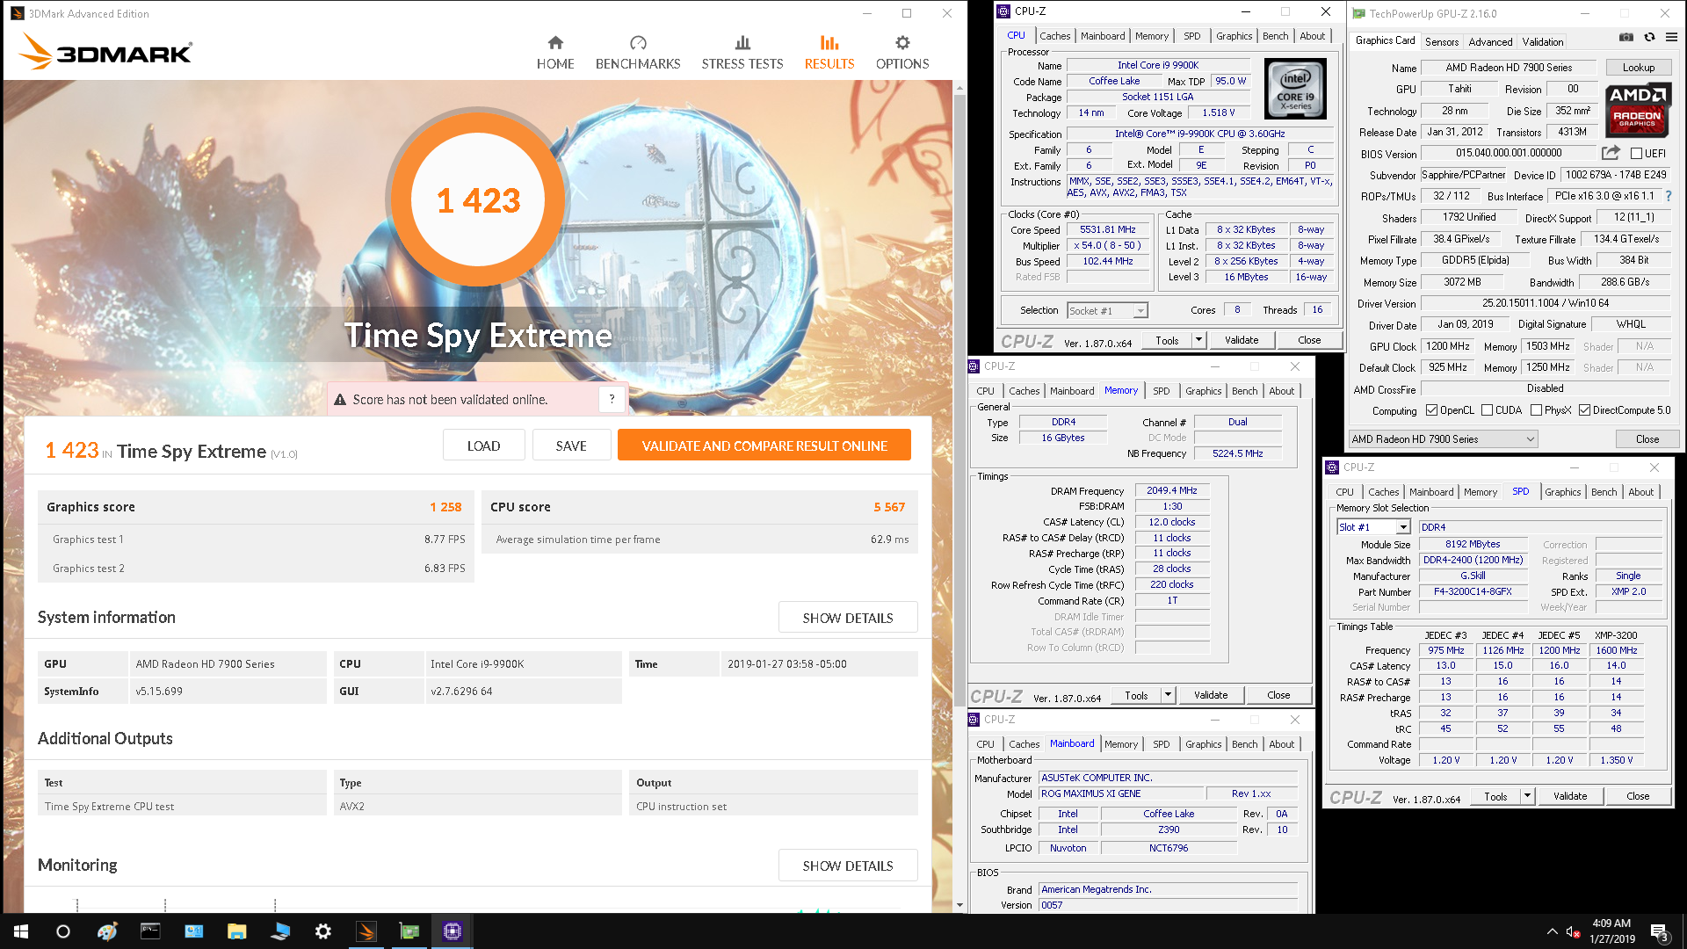Click the Graphics score value 1 258
The width and height of the screenshot is (1687, 949).
pos(445,507)
